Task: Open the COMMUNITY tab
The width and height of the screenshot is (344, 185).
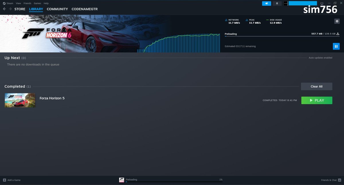Action: [57, 9]
